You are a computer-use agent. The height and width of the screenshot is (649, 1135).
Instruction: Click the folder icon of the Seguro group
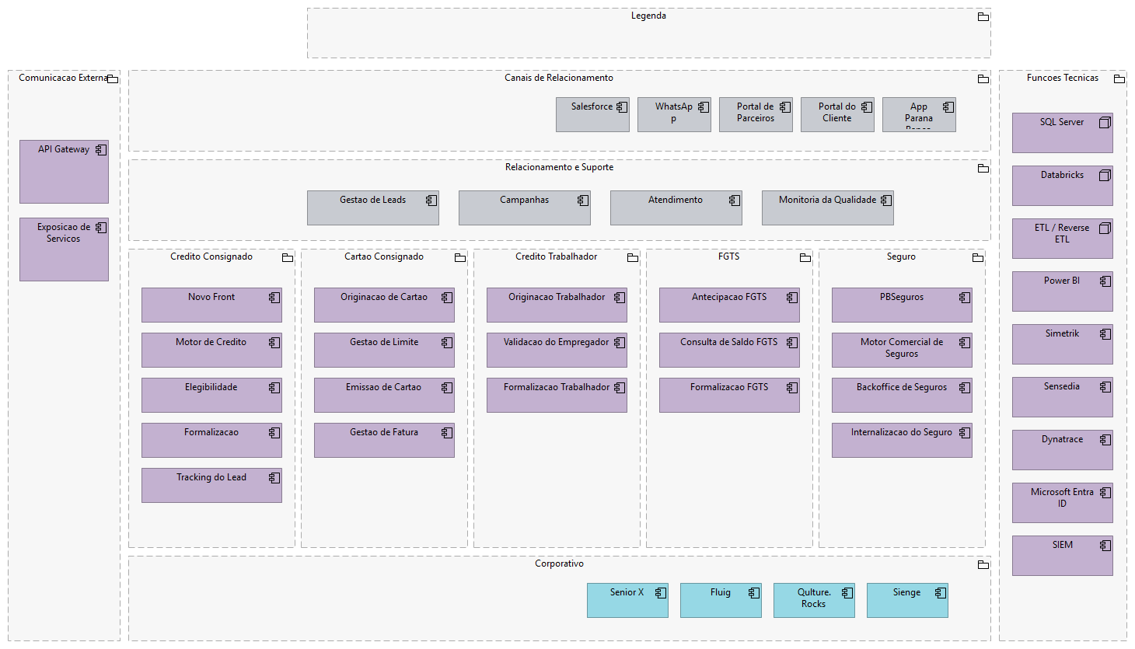[977, 257]
